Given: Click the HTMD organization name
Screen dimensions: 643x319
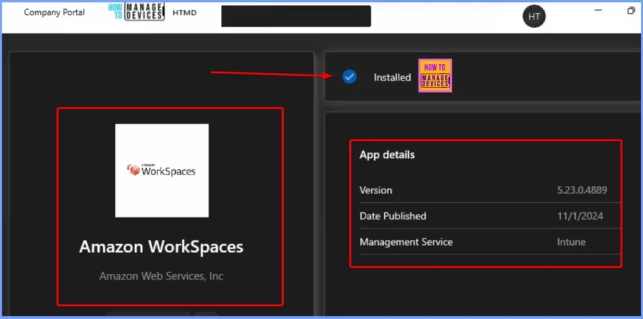Looking at the screenshot, I should (x=185, y=13).
